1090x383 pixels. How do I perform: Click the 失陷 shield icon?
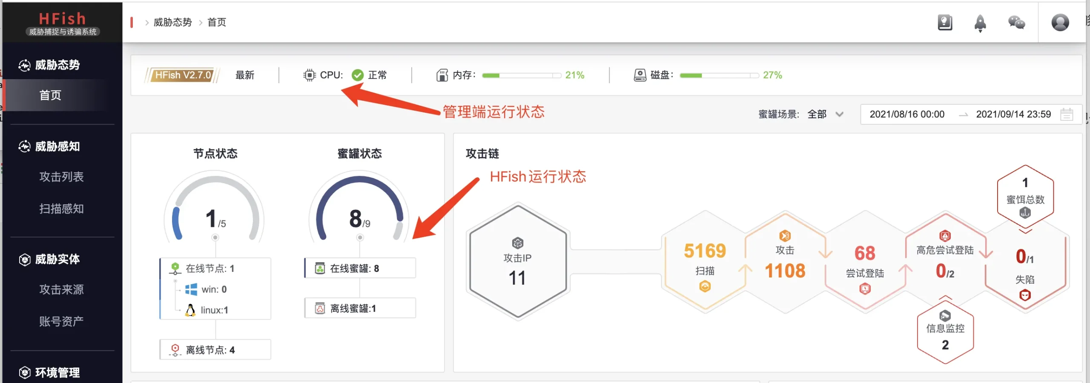pos(1025,295)
